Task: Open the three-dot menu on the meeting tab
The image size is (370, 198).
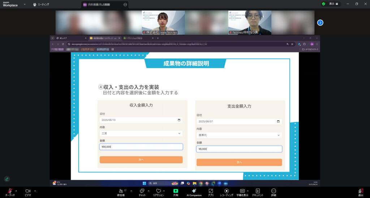Action: point(125,5)
